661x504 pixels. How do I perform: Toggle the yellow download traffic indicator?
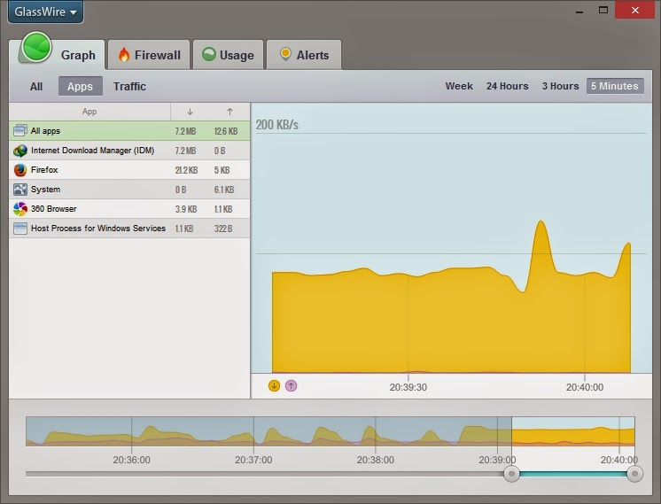click(x=274, y=385)
